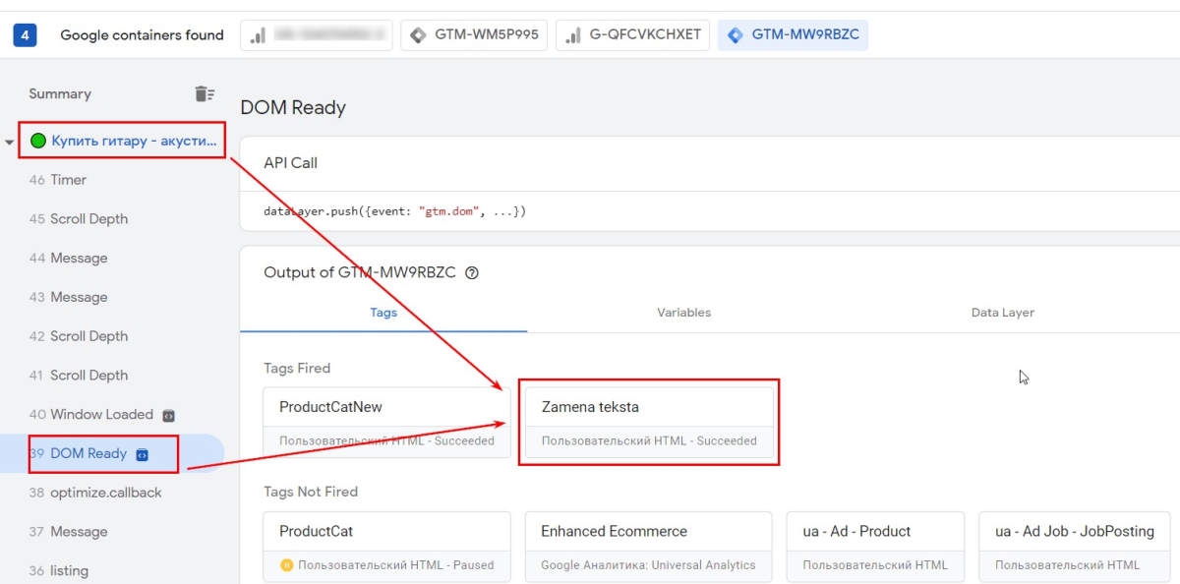Open the ua - Ad - Product tag
The width and height of the screenshot is (1180, 584).
click(x=877, y=547)
